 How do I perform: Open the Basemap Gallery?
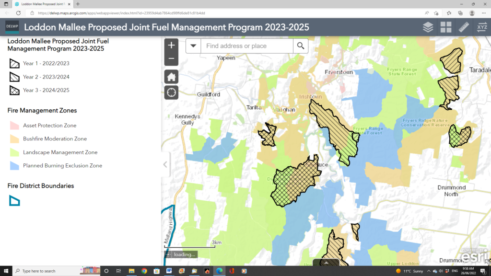pos(446,27)
